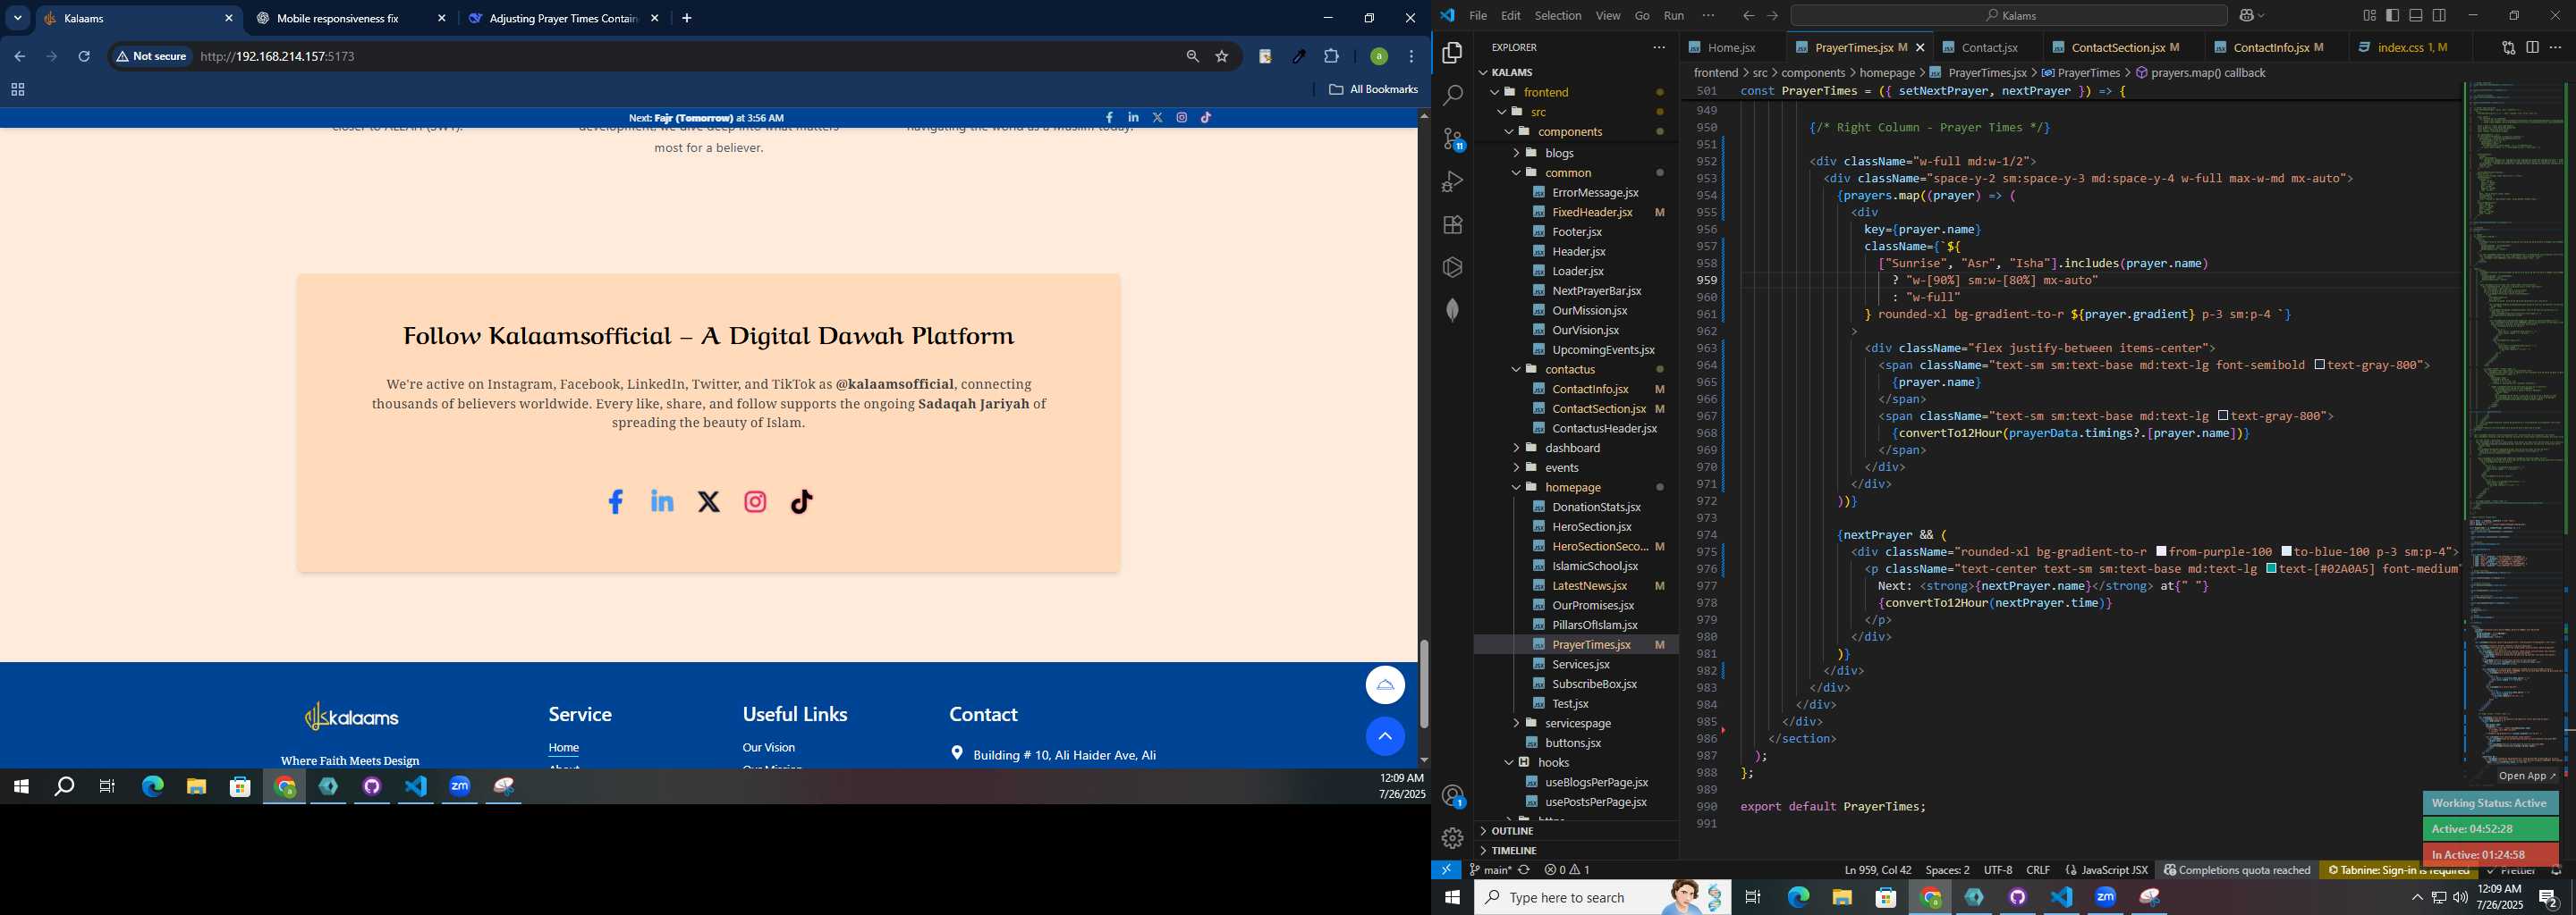The height and width of the screenshot is (915, 2576).
Task: Click the Copilot icon in VS Code title bar
Action: [2247, 16]
